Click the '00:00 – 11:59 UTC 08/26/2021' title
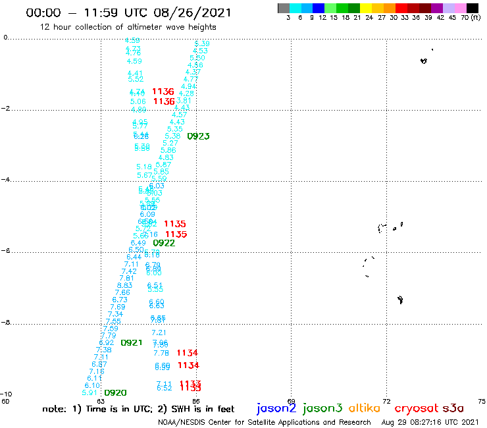Image resolution: width=487 pixels, height=428 pixels. [128, 13]
